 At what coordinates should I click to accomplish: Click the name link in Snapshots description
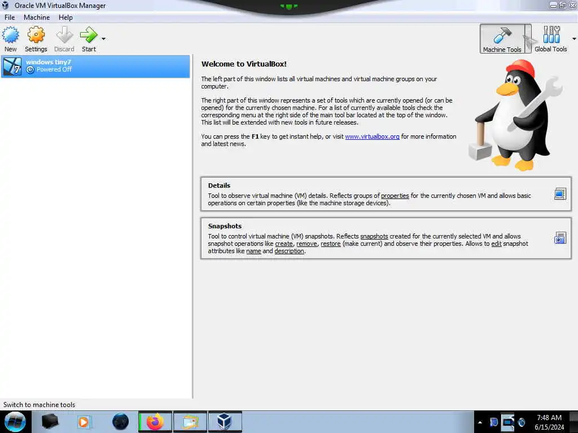point(253,251)
